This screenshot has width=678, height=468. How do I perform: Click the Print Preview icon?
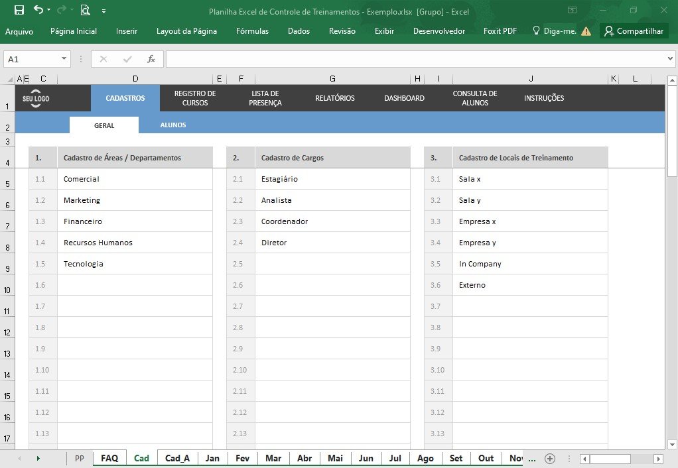point(85,10)
